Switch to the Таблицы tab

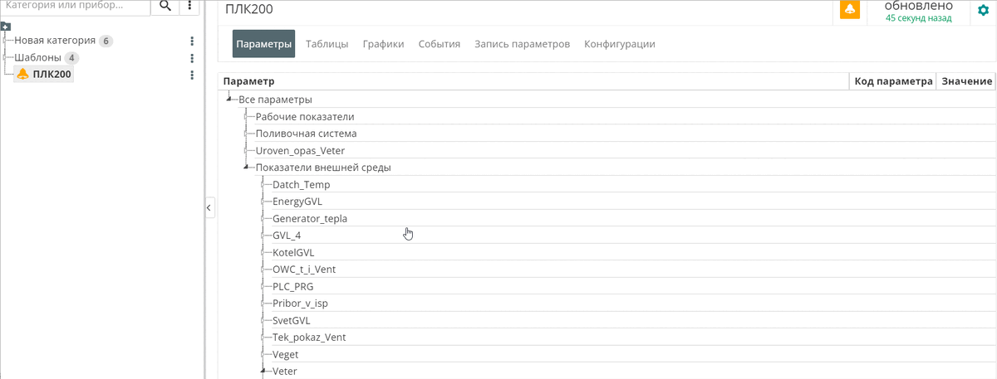click(327, 44)
